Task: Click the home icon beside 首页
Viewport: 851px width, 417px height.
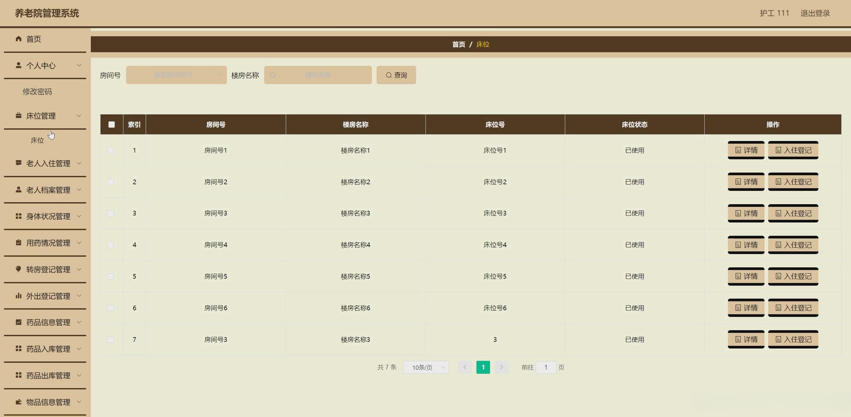Action: (x=19, y=39)
